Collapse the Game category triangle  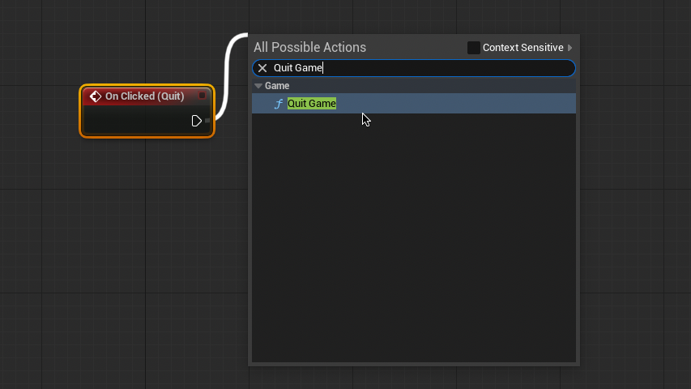(x=258, y=86)
